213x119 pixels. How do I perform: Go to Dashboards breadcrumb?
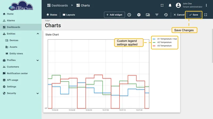click(x=58, y=5)
